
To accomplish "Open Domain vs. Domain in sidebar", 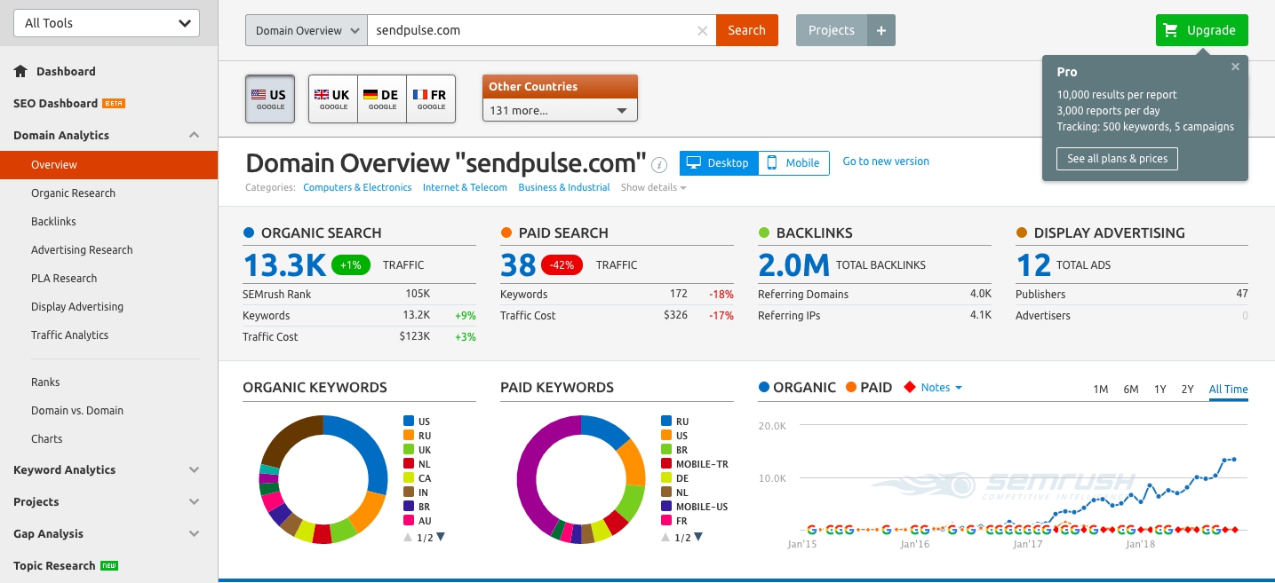I will (x=77, y=411).
